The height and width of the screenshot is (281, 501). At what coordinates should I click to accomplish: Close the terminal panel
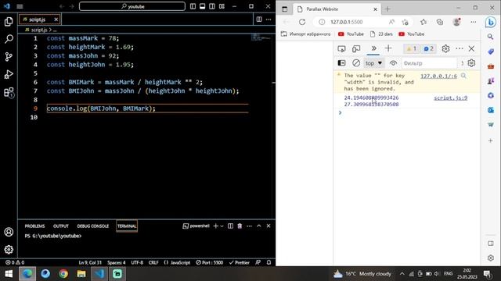pos(269,226)
